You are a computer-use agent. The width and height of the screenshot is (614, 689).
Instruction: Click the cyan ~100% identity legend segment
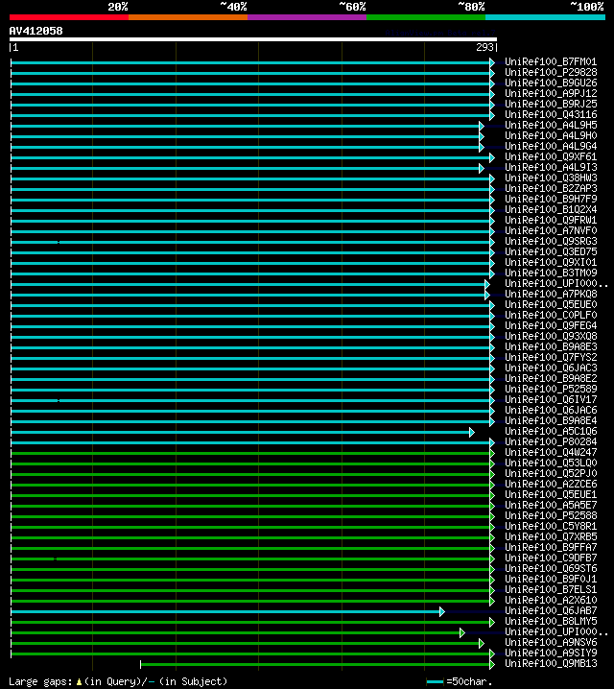(x=546, y=17)
